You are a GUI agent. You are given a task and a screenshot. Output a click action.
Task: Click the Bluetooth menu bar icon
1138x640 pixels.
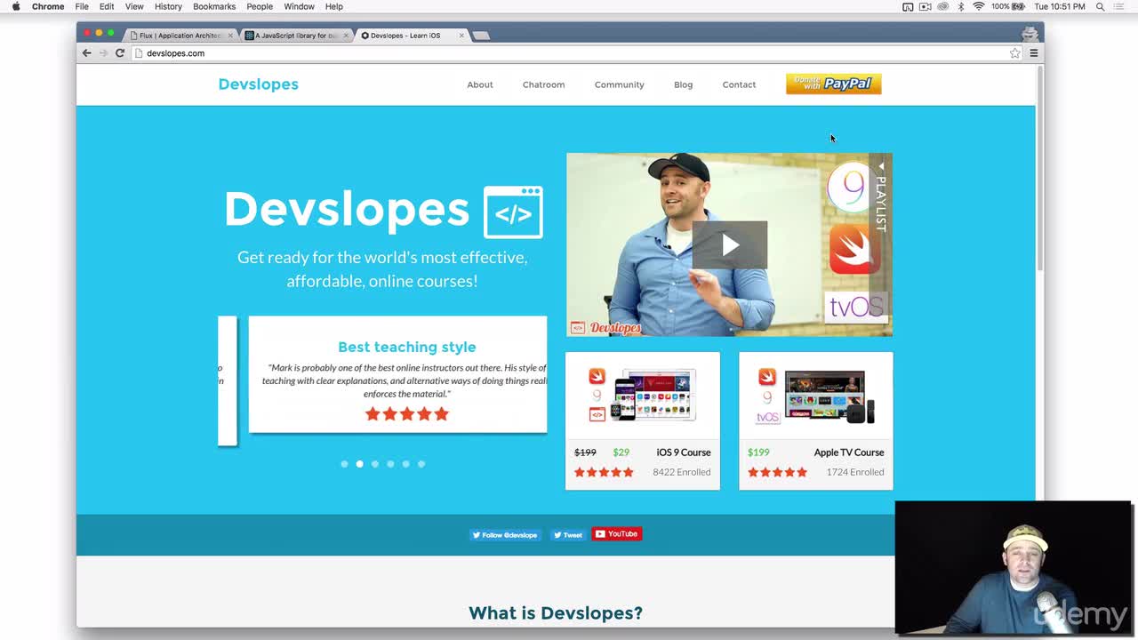(x=962, y=6)
